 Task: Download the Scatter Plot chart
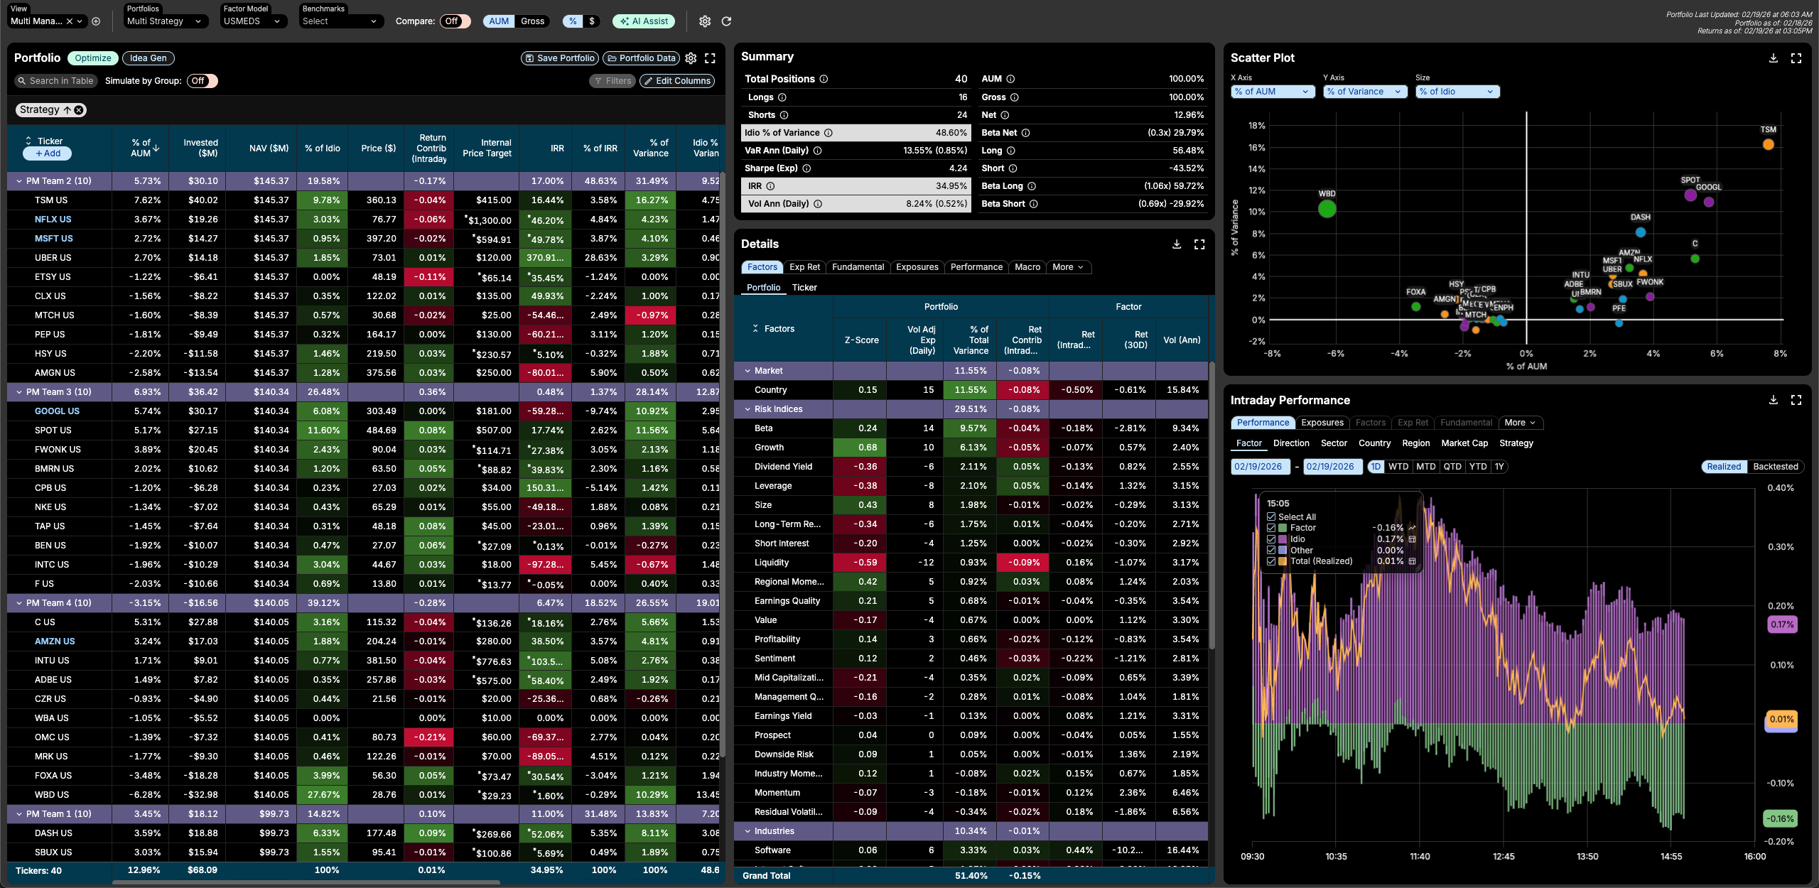point(1774,58)
